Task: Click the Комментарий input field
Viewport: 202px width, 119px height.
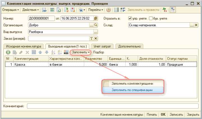Action: [113, 106]
